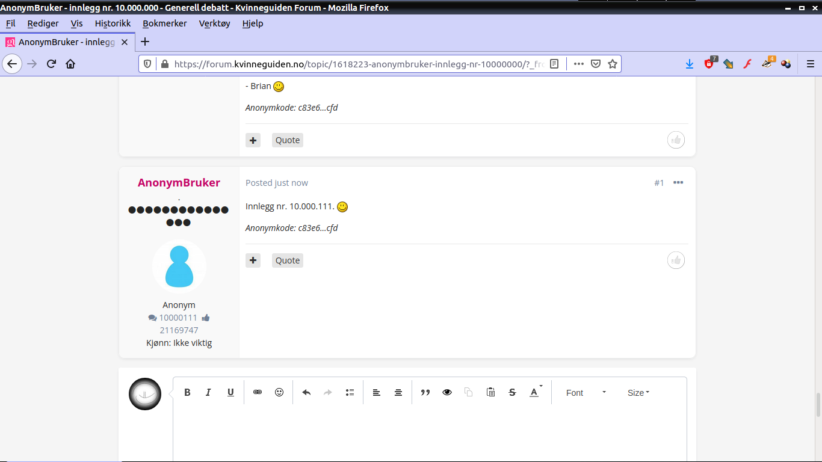Insert a quote block in editor

(425, 392)
